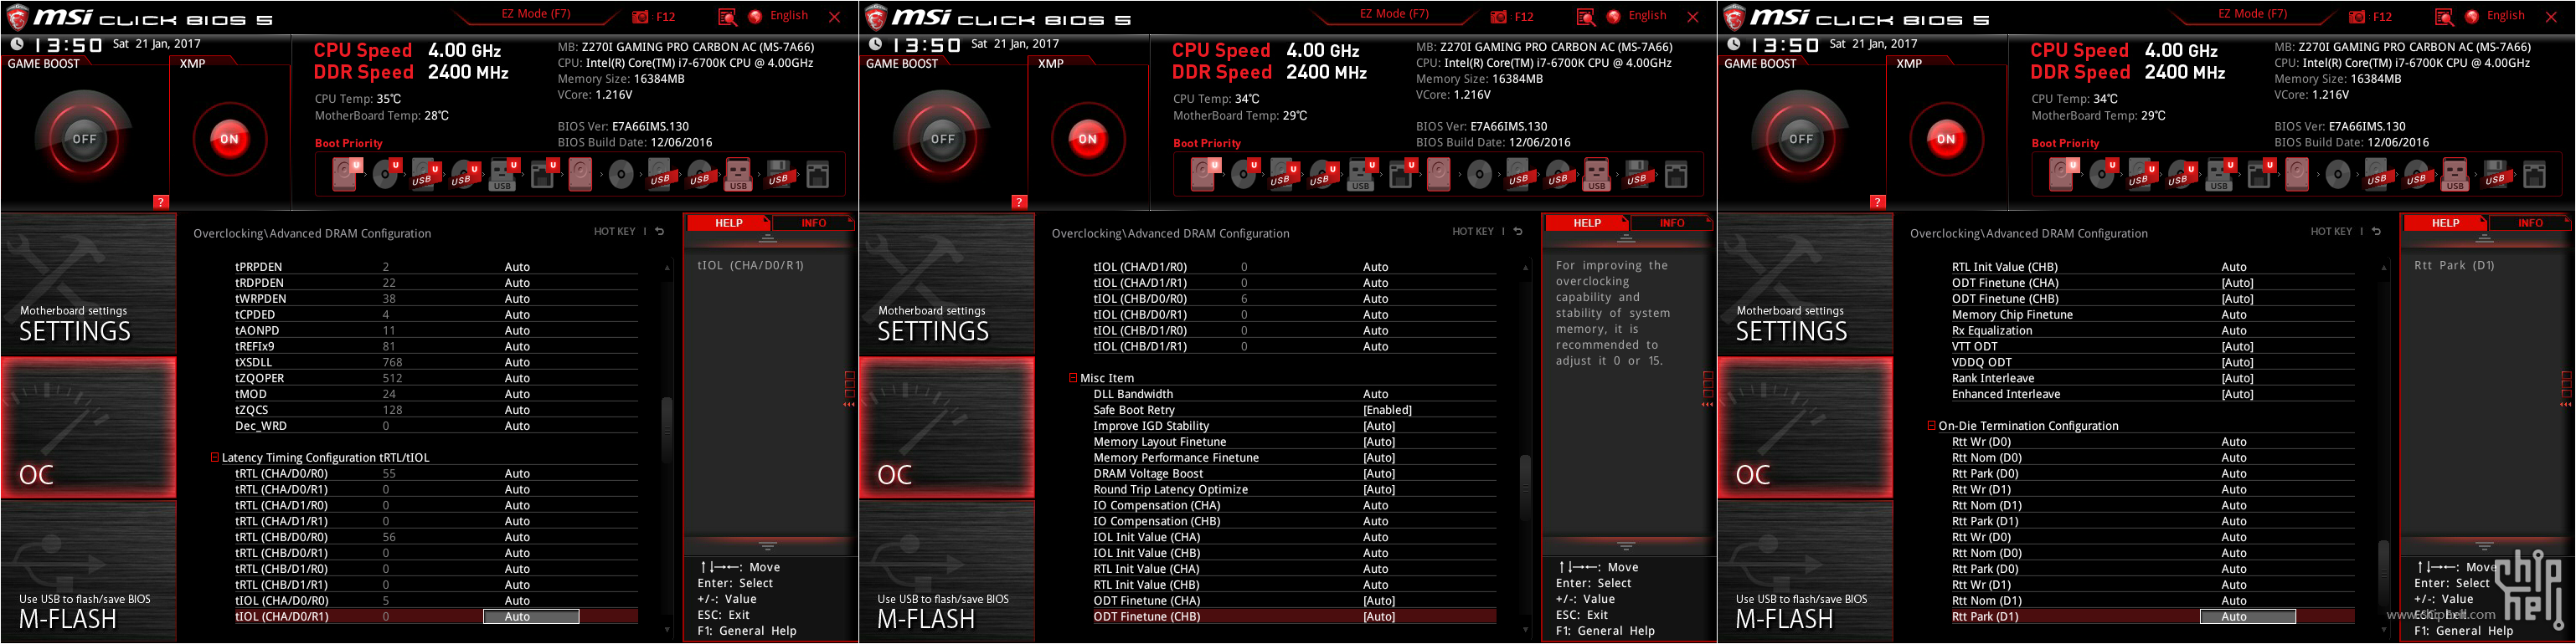Select HELP tab in left screen
The image size is (2576, 644).
[x=728, y=222]
